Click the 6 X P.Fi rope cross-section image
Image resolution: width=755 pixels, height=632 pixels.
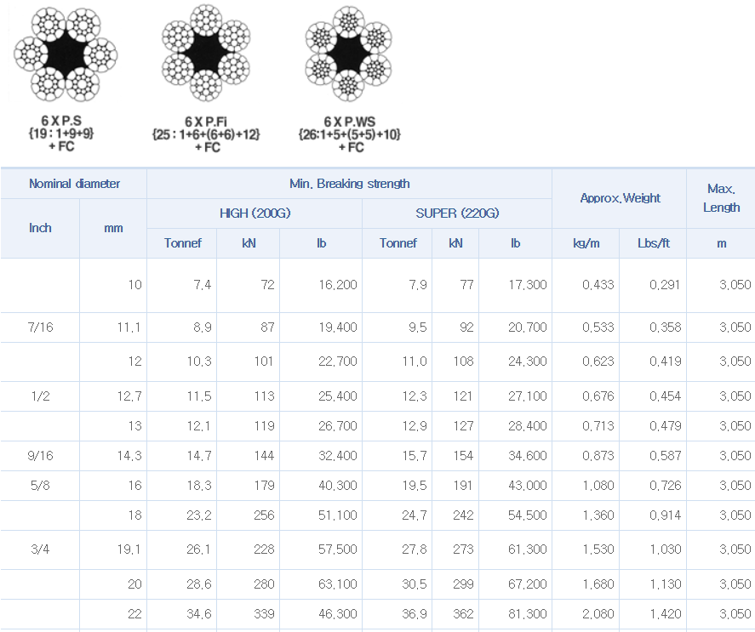(206, 53)
